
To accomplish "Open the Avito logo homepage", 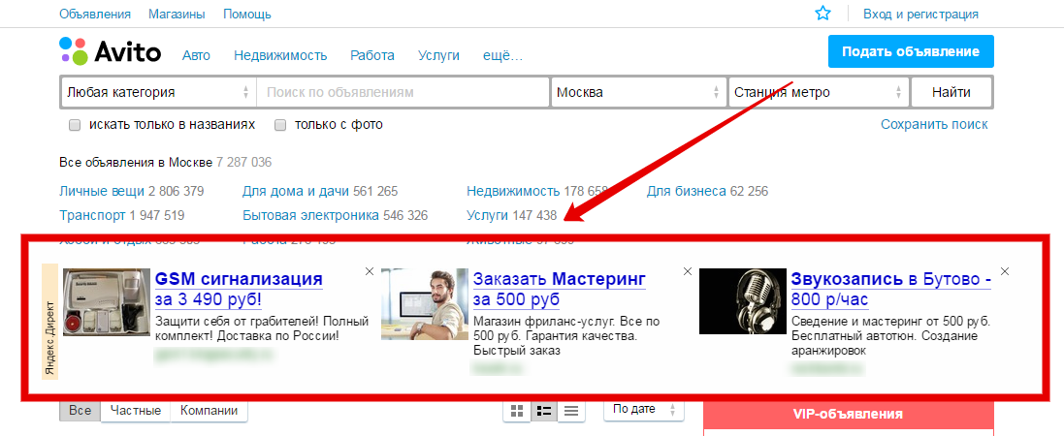I will point(111,51).
